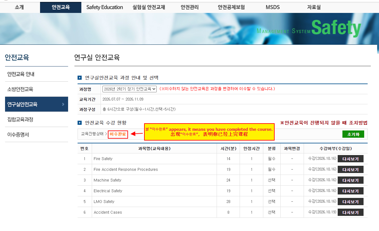This screenshot has height=231, width=379.
Task: Open 소방안전교육 in the sidebar
Action: pyautogui.click(x=37, y=89)
